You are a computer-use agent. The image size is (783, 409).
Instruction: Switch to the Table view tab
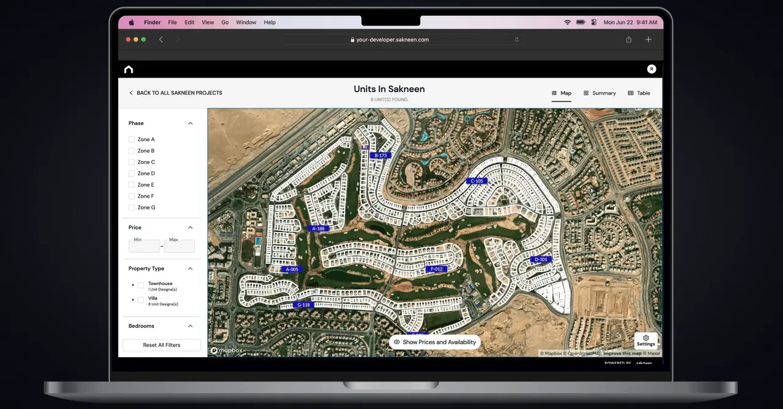(639, 93)
